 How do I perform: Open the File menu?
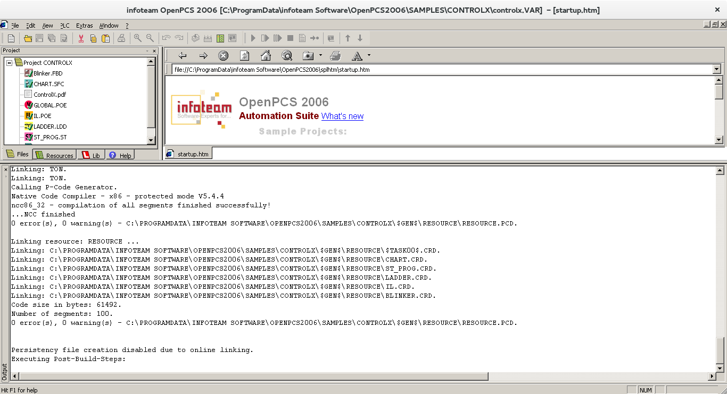(x=15, y=26)
